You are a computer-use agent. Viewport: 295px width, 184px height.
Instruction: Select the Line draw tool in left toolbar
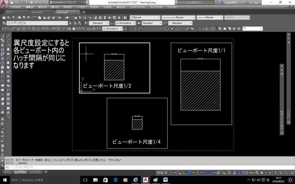8,36
